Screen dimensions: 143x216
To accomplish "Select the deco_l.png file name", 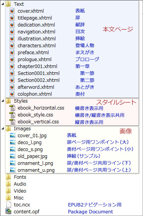I will (30, 143).
